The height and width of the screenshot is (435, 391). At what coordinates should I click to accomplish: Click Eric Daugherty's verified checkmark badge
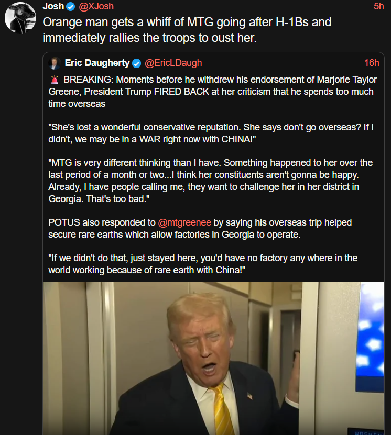(x=136, y=63)
